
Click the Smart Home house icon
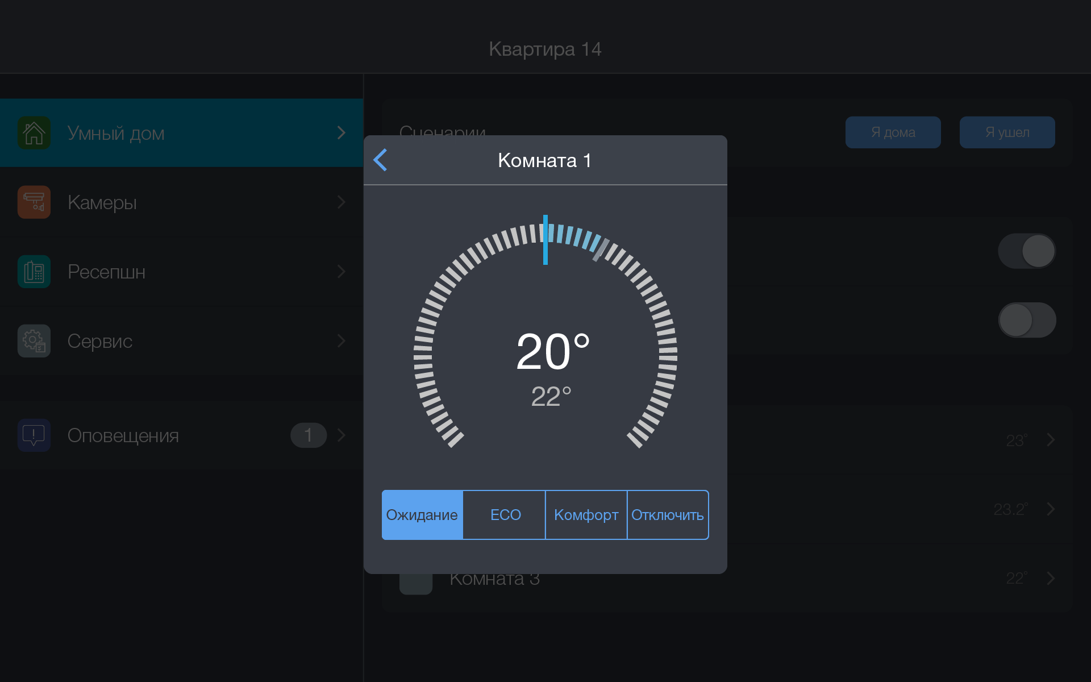(34, 133)
